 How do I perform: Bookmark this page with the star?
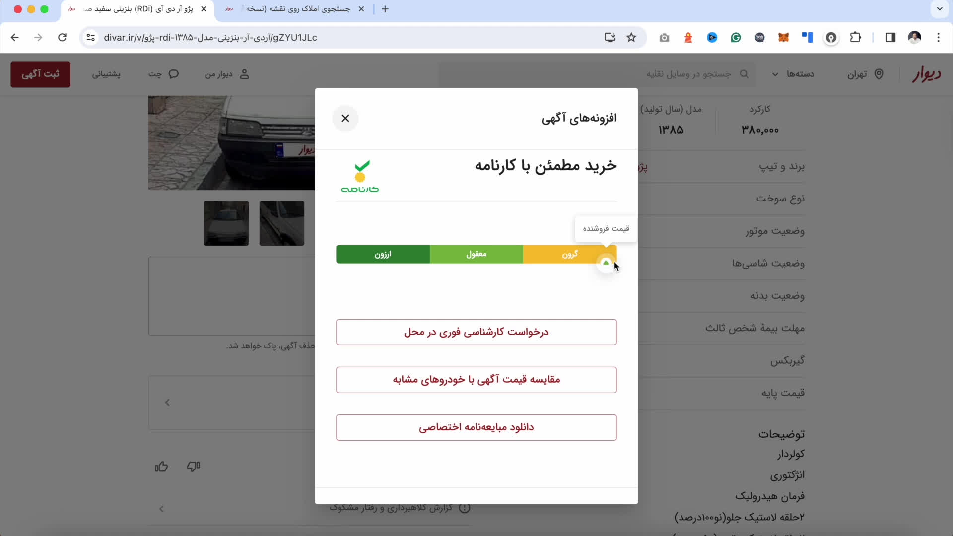click(x=631, y=37)
